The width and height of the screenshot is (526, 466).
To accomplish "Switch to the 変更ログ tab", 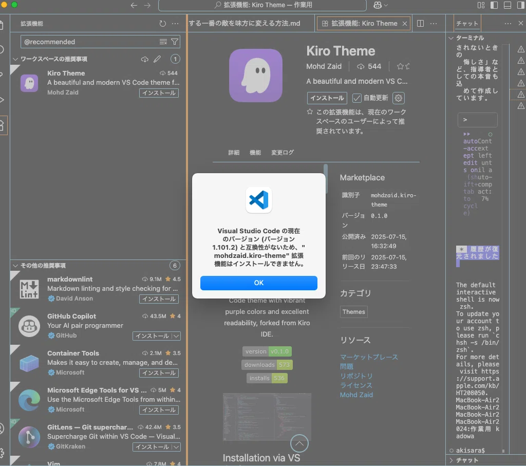I will click(283, 153).
